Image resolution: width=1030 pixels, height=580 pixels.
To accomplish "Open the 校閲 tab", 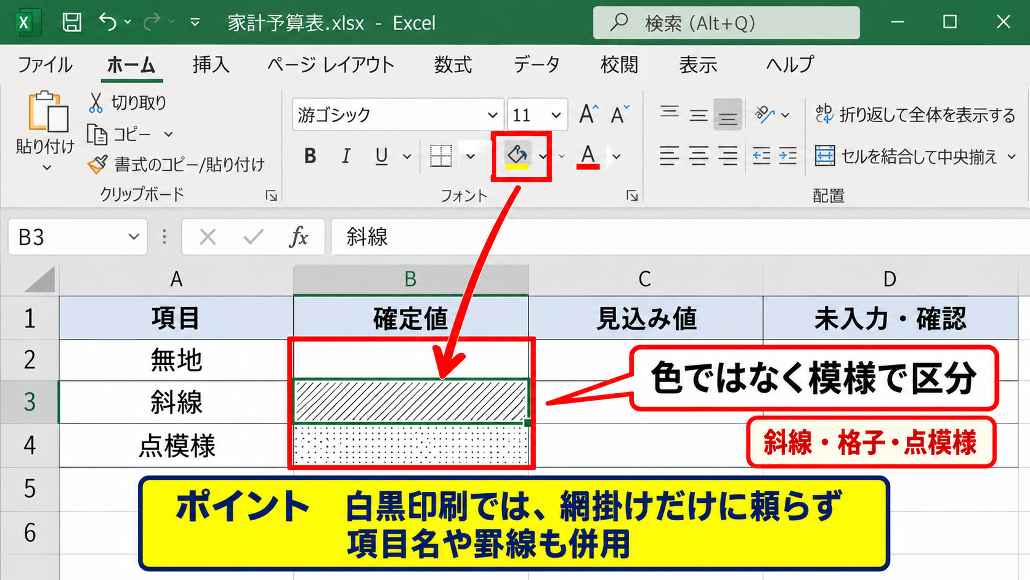I will [x=619, y=65].
